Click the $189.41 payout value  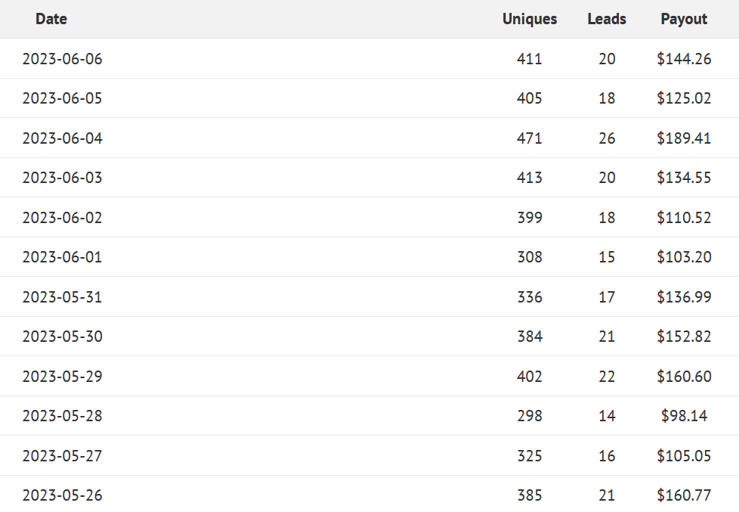pyautogui.click(x=684, y=138)
